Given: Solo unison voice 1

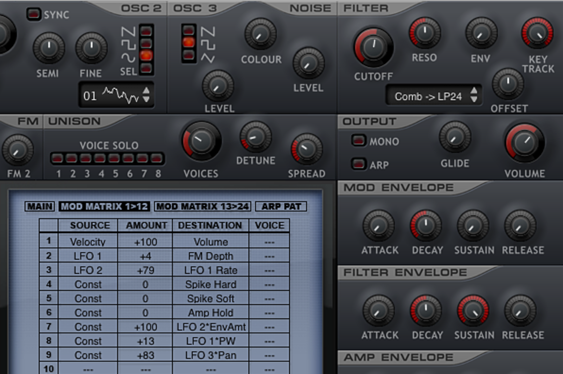Looking at the screenshot, I should pos(57,158).
